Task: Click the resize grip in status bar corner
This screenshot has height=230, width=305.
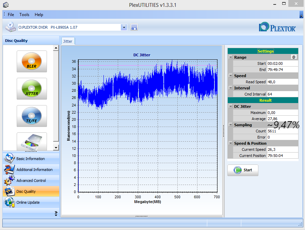Action: pyautogui.click(x=301, y=224)
